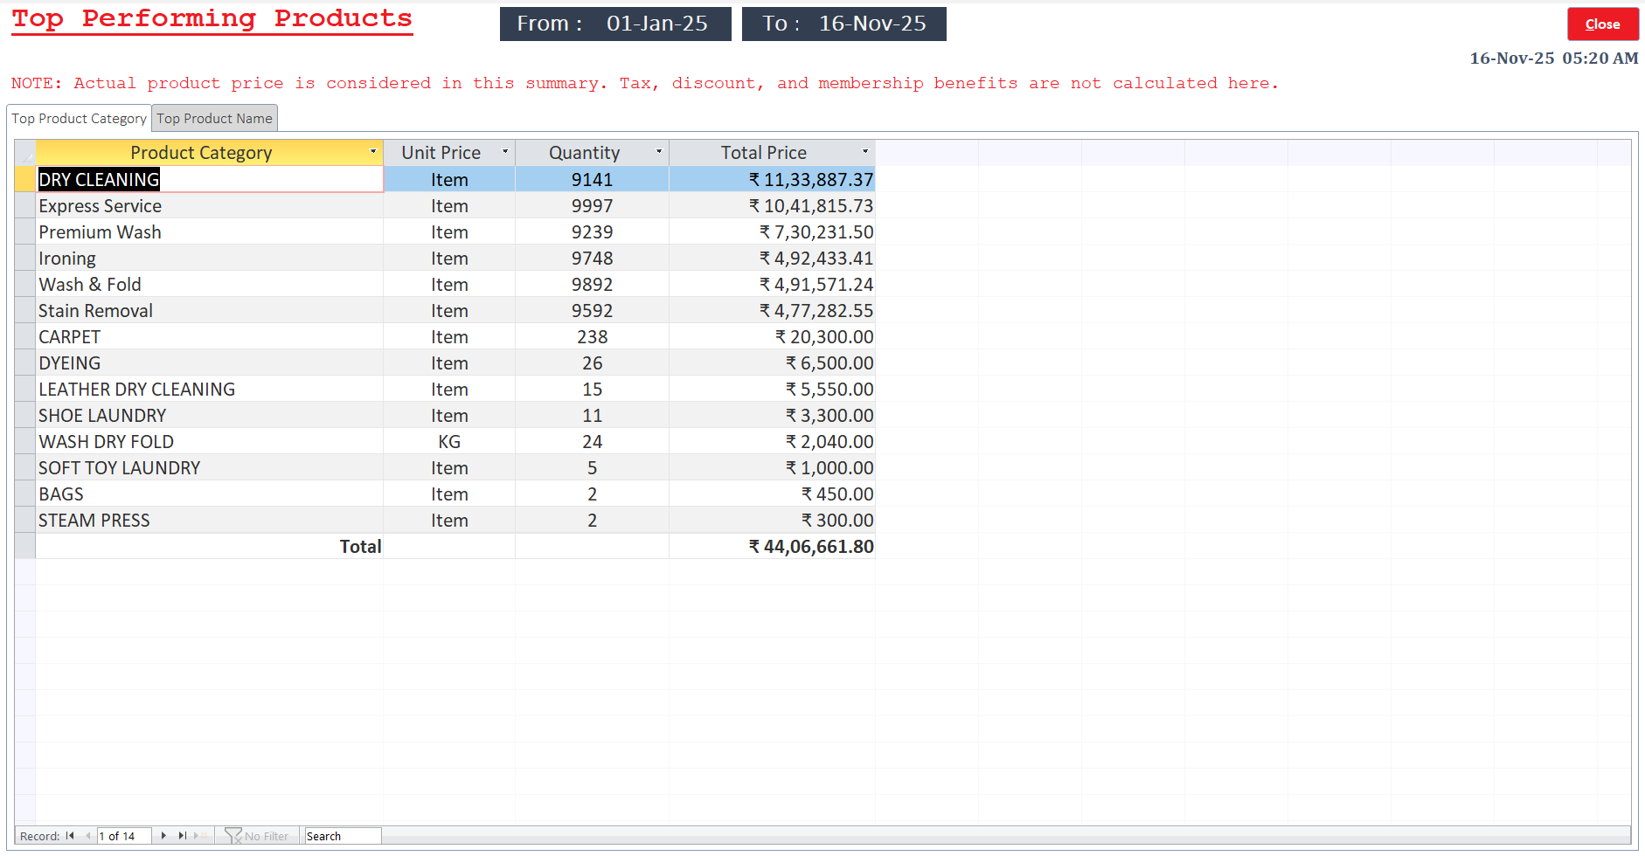This screenshot has height=856, width=1645.
Task: Switch to the Top Product Name tab
Action: [214, 119]
